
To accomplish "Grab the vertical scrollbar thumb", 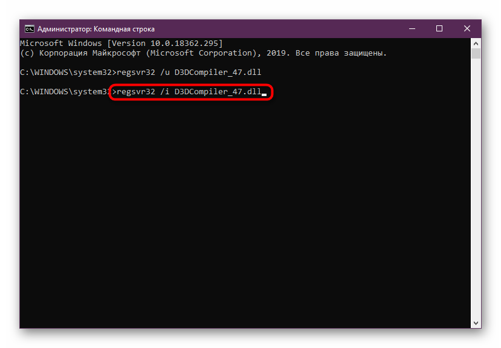I will click(x=476, y=54).
